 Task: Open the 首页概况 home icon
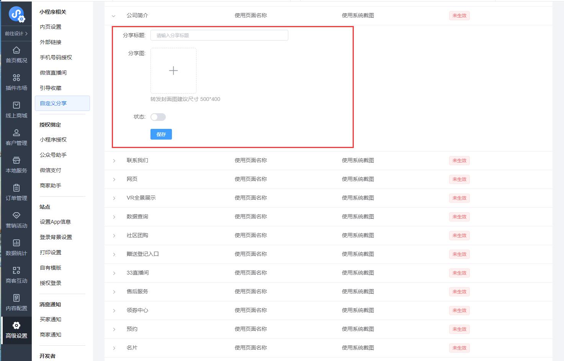(x=16, y=50)
